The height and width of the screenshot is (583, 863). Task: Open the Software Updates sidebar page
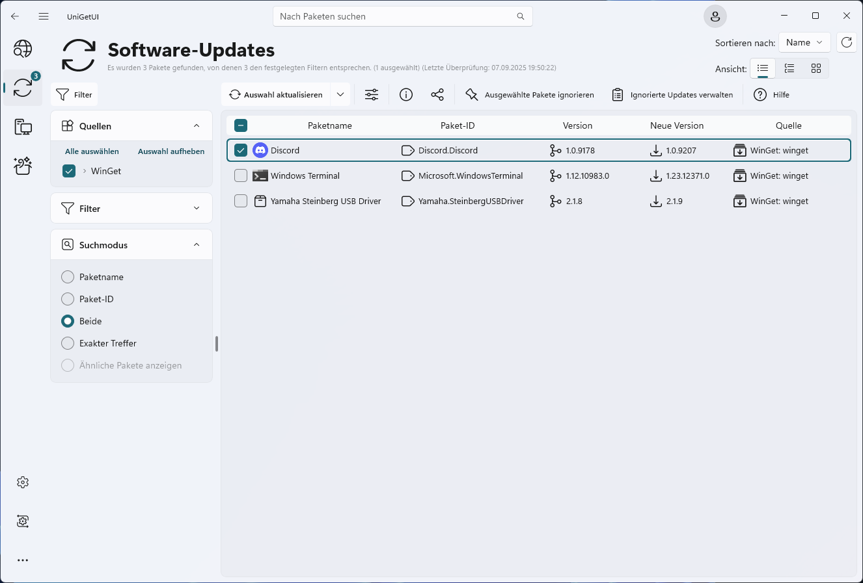coord(23,88)
